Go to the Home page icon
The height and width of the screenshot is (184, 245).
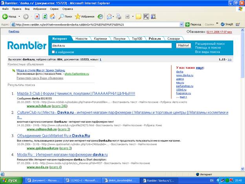point(53,17)
